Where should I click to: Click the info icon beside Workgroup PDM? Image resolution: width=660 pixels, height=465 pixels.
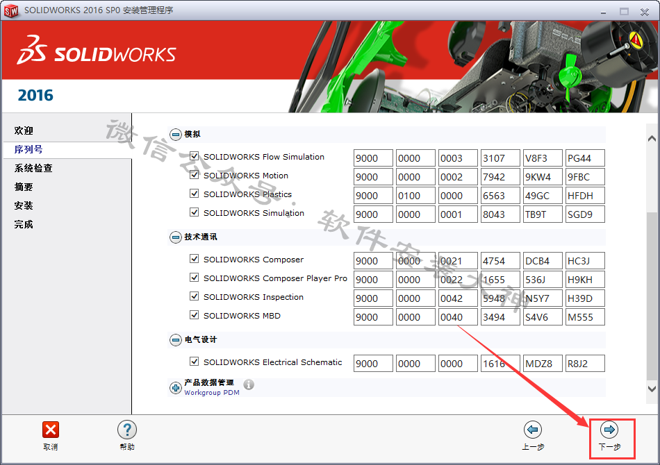249,384
